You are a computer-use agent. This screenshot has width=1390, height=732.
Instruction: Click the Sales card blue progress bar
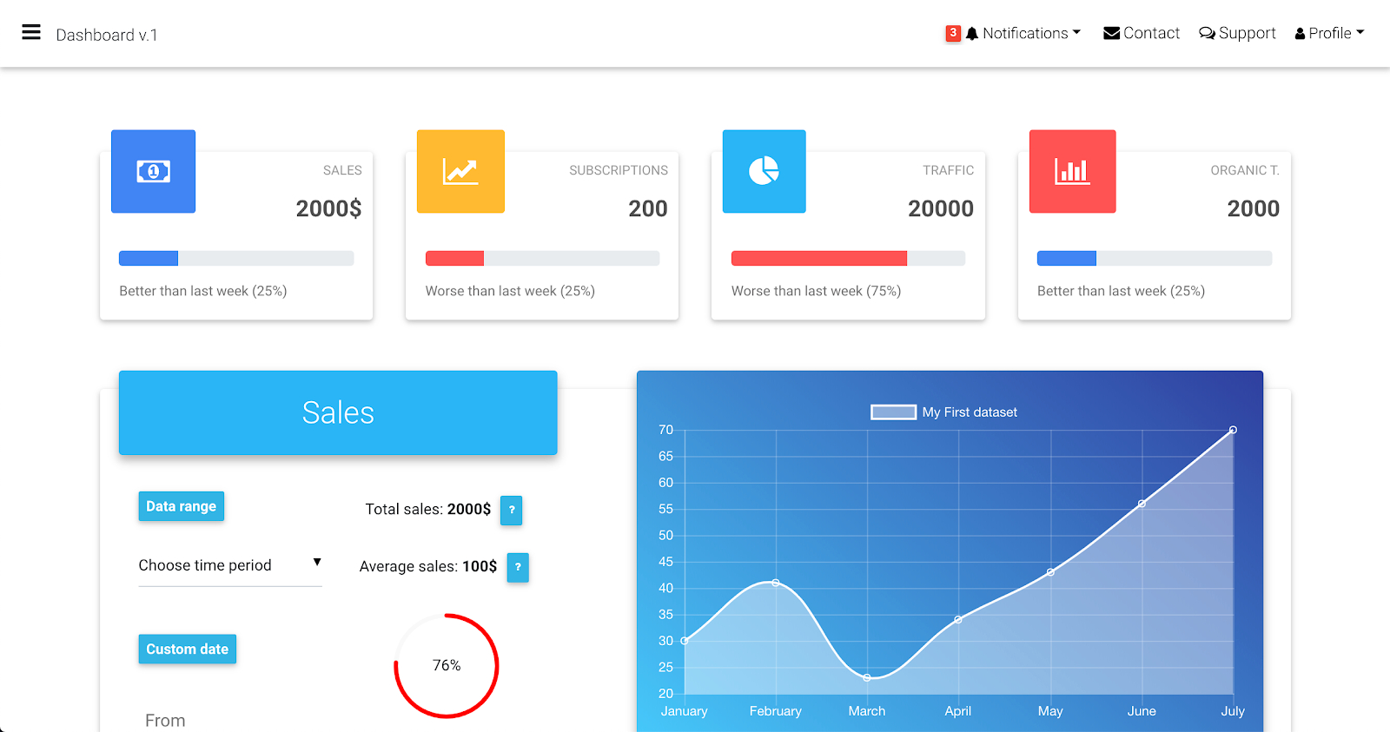click(x=149, y=258)
